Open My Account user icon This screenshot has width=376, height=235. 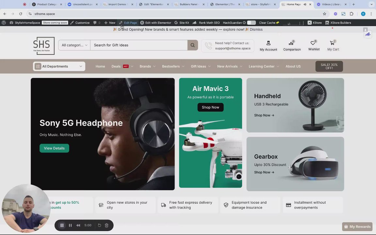(268, 43)
